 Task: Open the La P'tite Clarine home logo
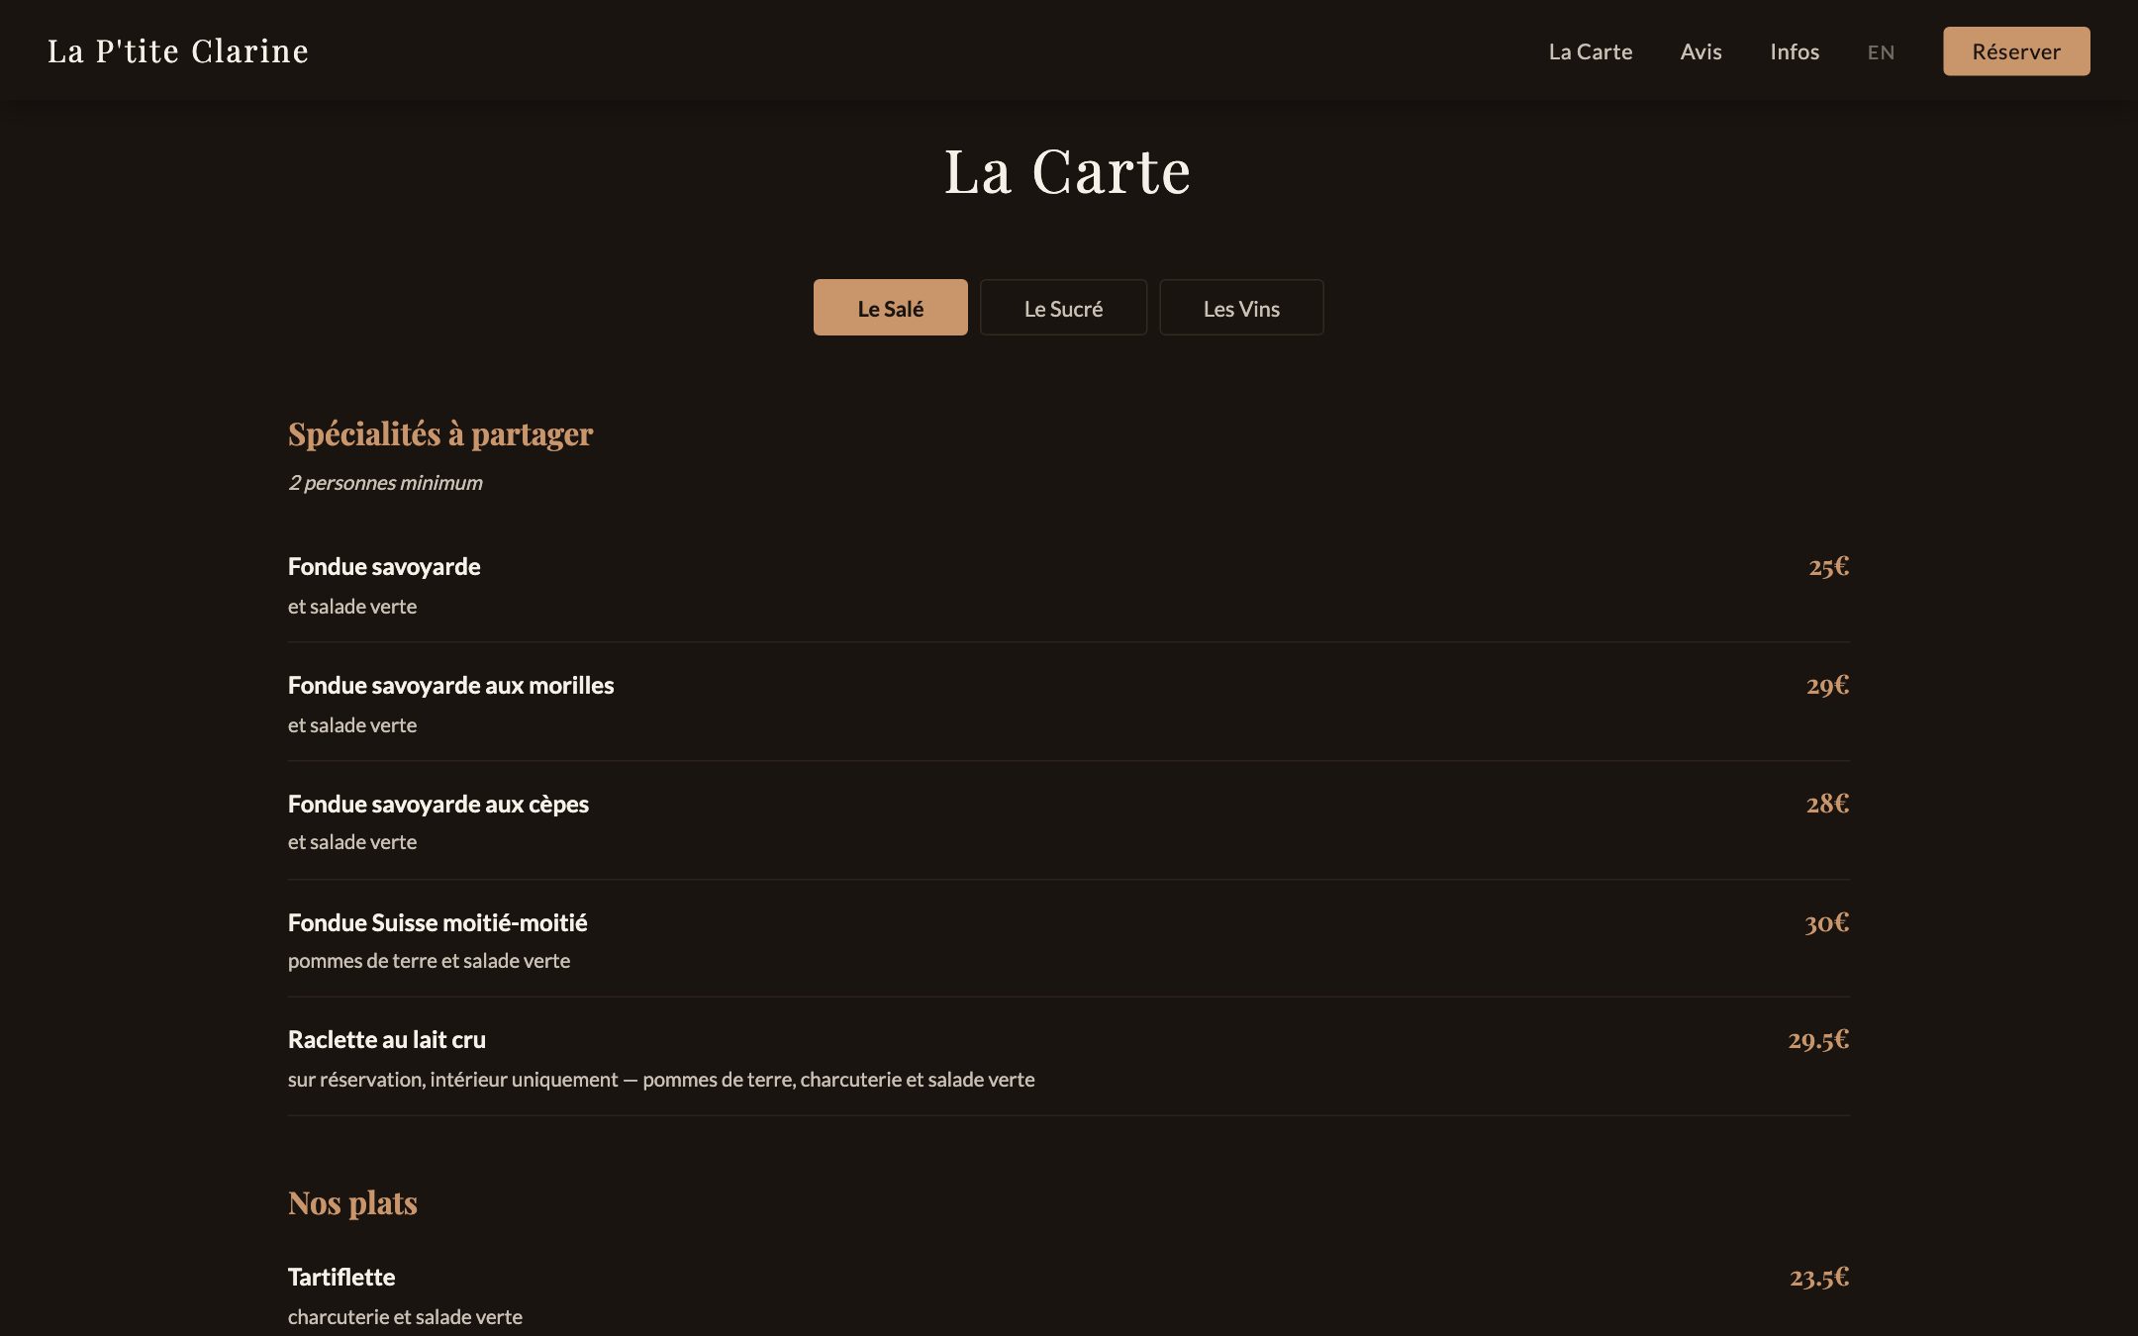point(178,51)
